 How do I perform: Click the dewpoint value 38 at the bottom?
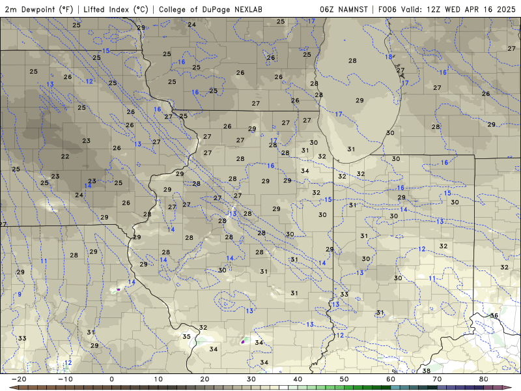(427, 370)
